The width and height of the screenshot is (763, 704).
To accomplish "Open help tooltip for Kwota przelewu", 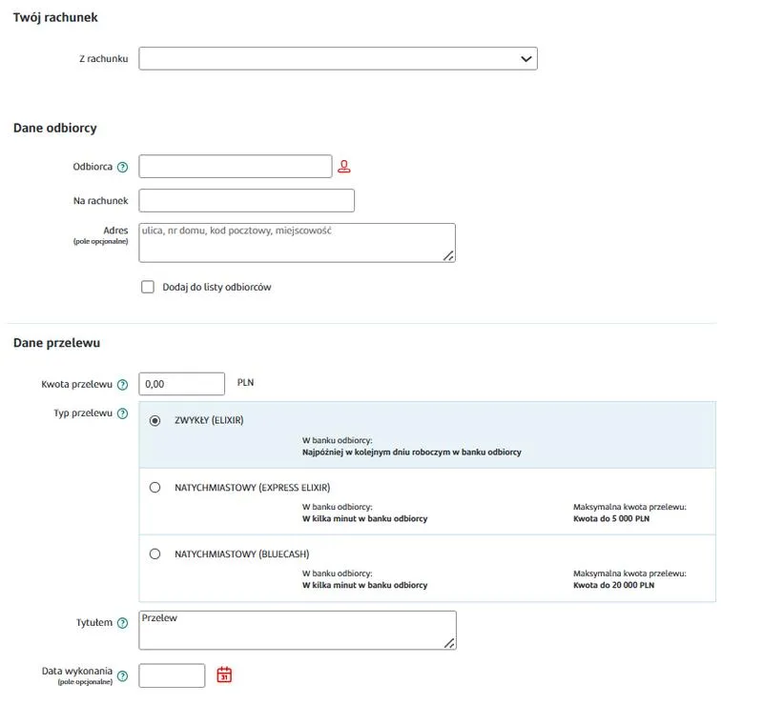I will click(x=124, y=383).
